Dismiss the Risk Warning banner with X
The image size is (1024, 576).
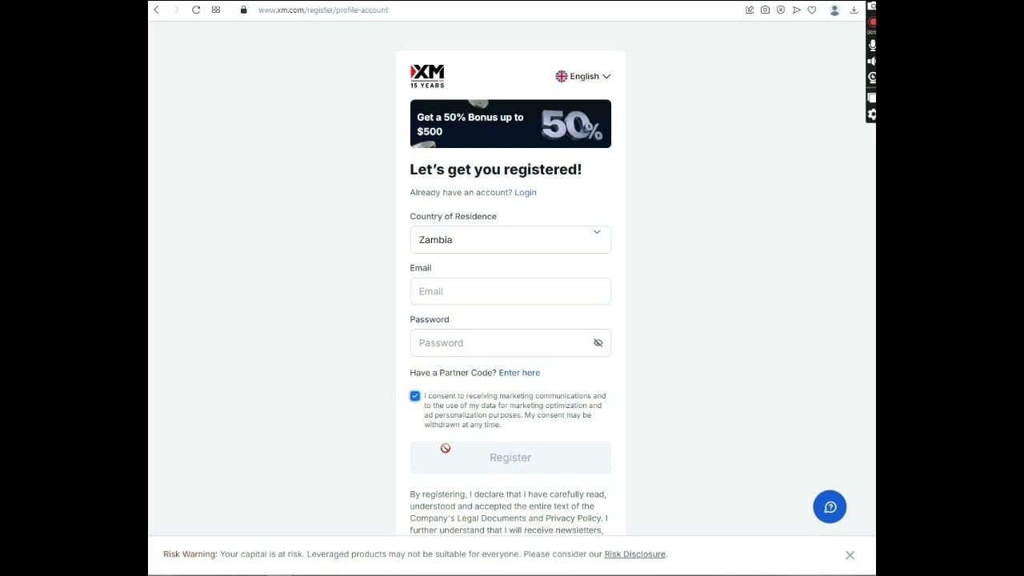850,555
